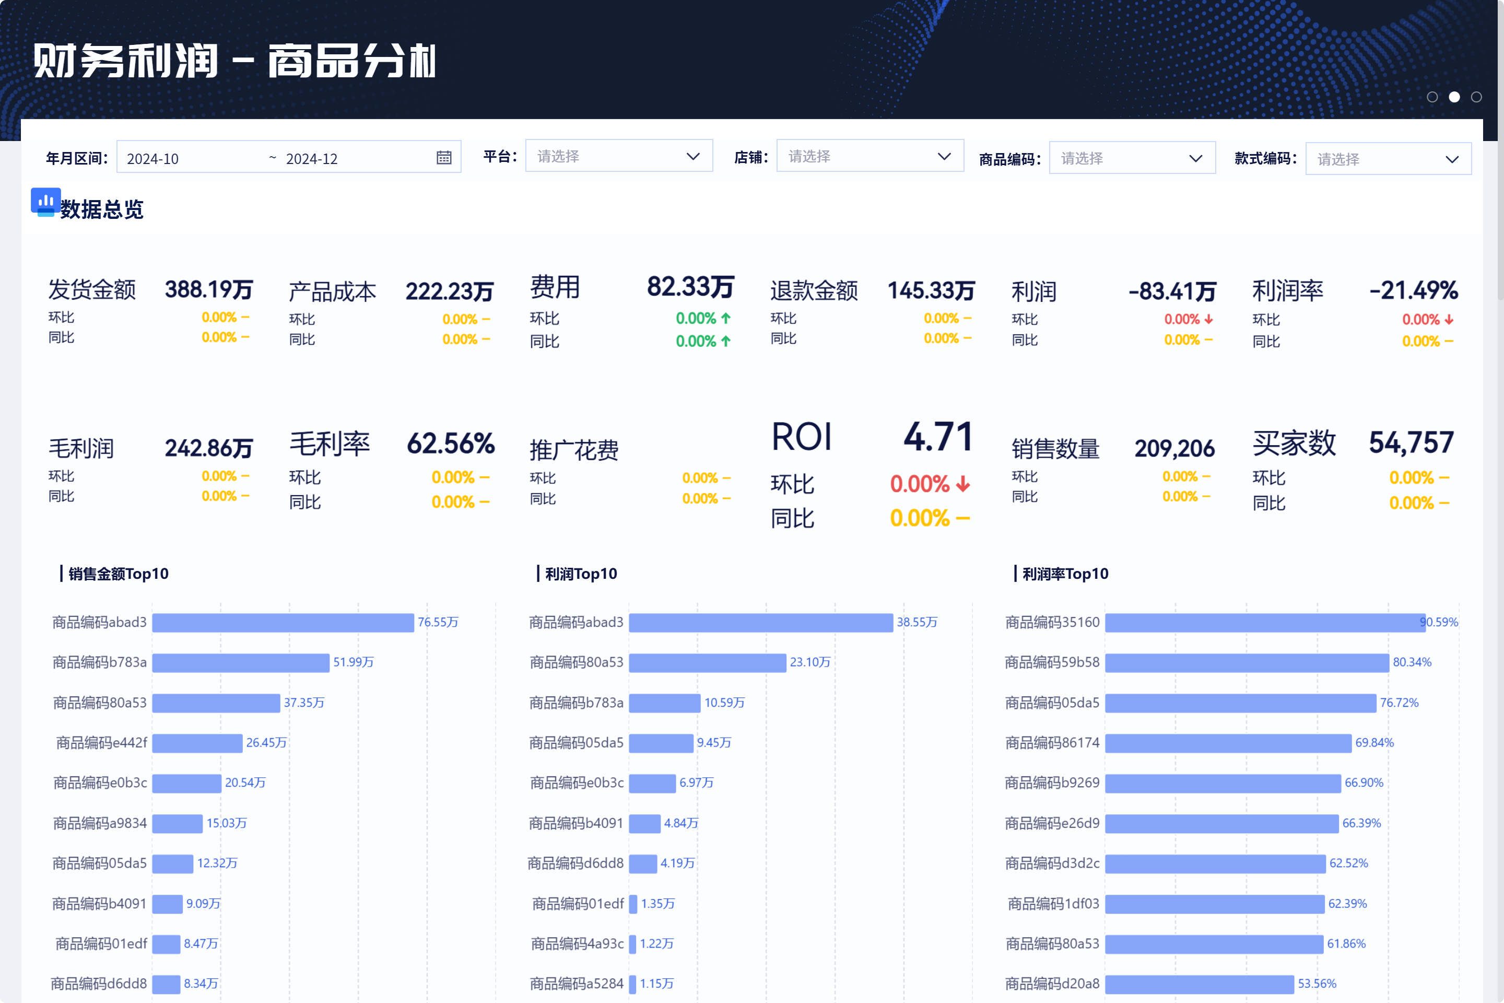Click the 51.99万 bar for 商品编码b783a

241,663
